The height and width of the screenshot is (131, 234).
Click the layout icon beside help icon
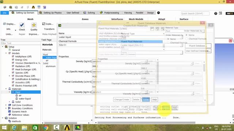pos(220,13)
